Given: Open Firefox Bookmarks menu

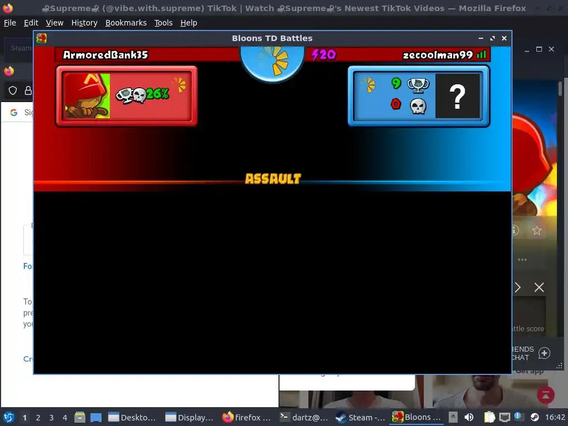Looking at the screenshot, I should coord(126,23).
